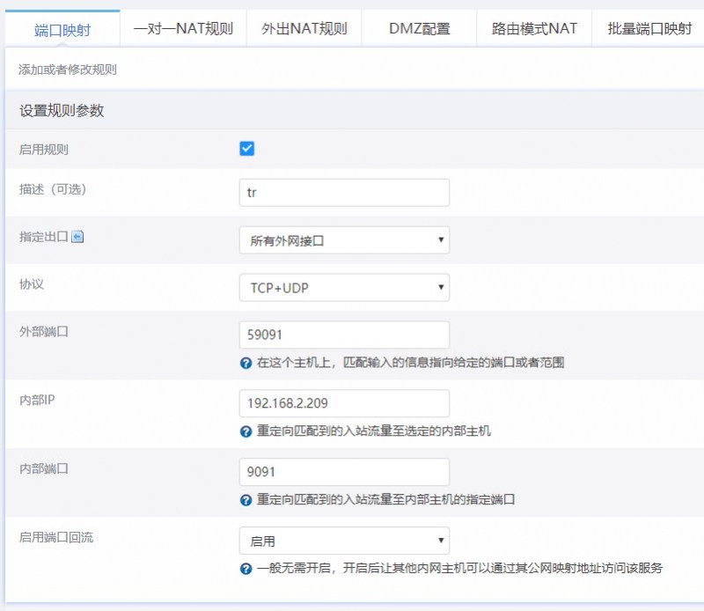
Task: Open the 批量端口映射 tab
Action: [649, 29]
